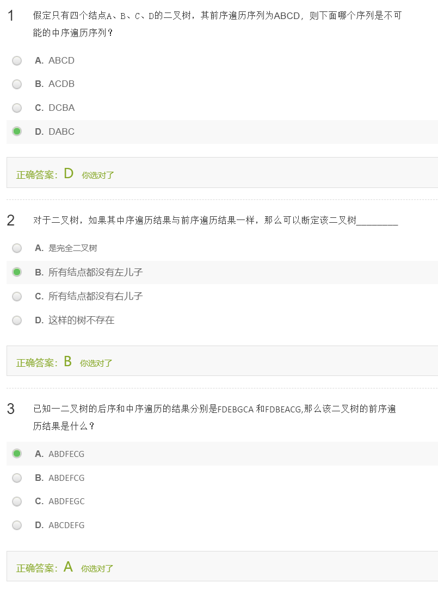Click the 正确答案 D result box
The image size is (438, 602).
(223, 172)
